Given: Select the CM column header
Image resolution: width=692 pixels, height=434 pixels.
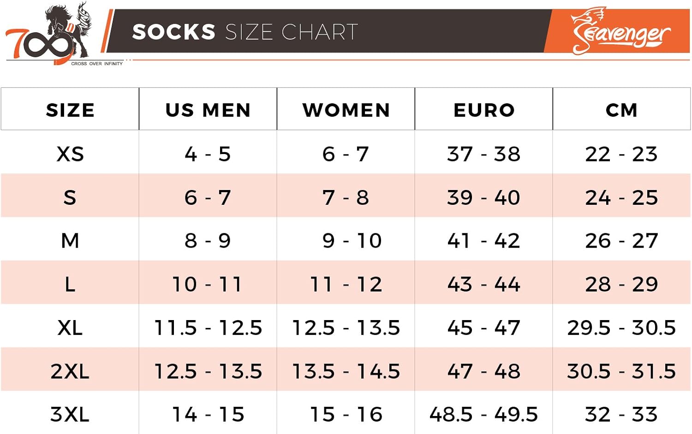Looking at the screenshot, I should [621, 110].
